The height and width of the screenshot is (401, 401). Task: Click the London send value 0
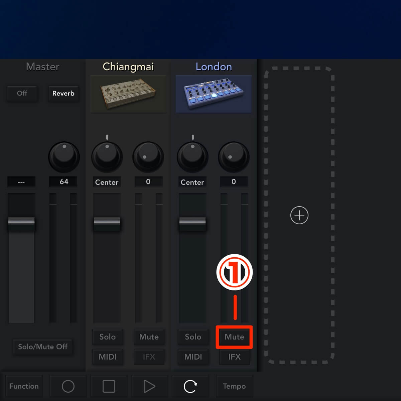(234, 182)
